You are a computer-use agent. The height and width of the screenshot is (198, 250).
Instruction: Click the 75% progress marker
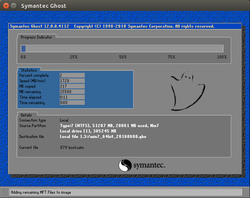click(171, 57)
